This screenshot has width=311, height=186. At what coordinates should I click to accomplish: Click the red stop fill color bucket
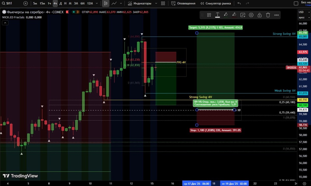coord(234,15)
